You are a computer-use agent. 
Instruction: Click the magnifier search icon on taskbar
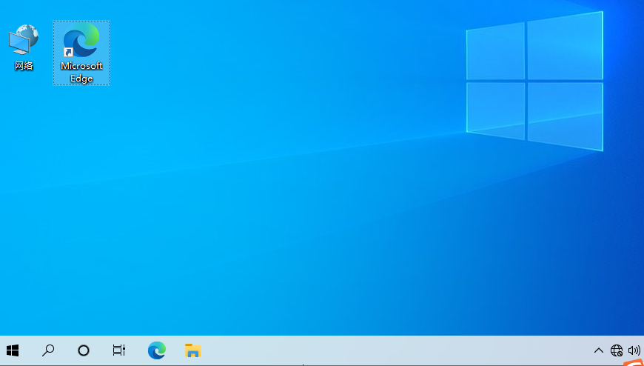point(48,350)
